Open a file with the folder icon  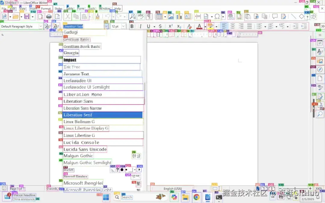pyautogui.click(x=16, y=16)
